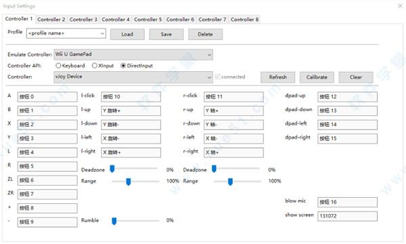Click the l-click mapping field
The width and height of the screenshot is (406, 244).
131,97
